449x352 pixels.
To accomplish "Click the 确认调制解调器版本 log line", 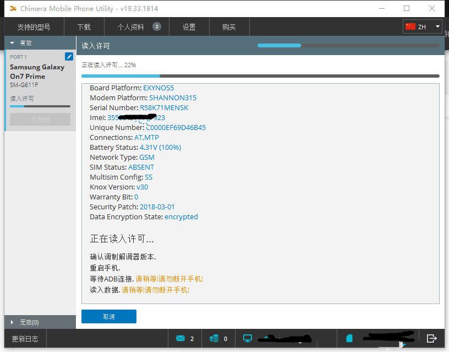I will (123, 257).
